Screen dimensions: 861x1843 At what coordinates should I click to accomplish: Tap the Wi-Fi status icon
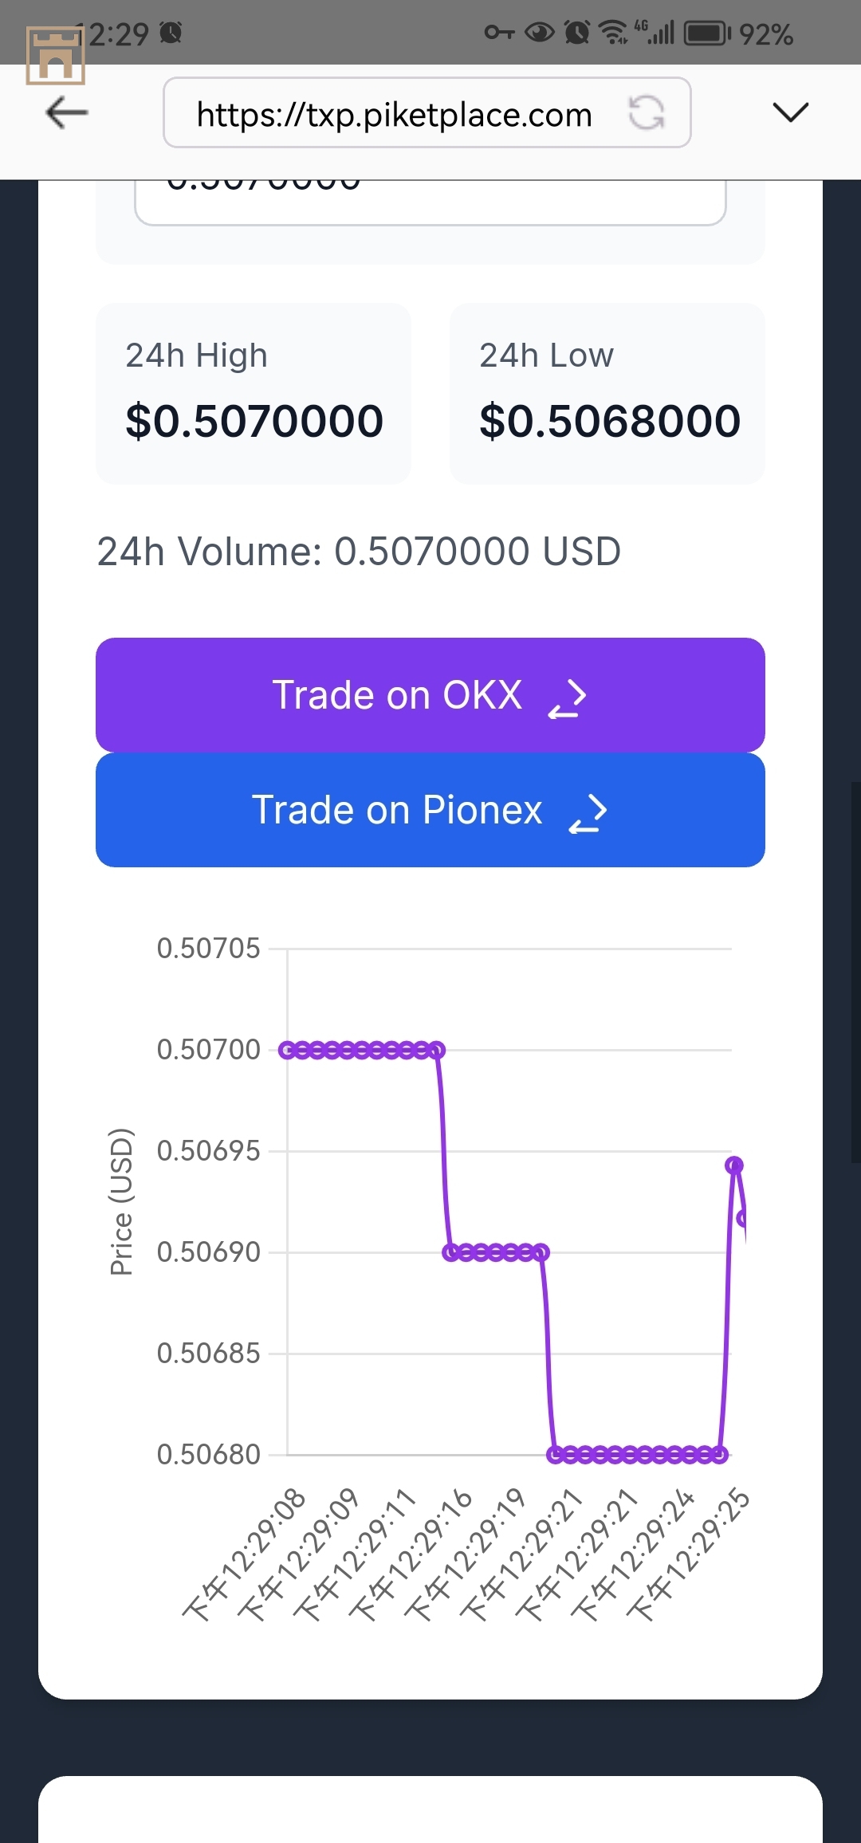(x=613, y=33)
